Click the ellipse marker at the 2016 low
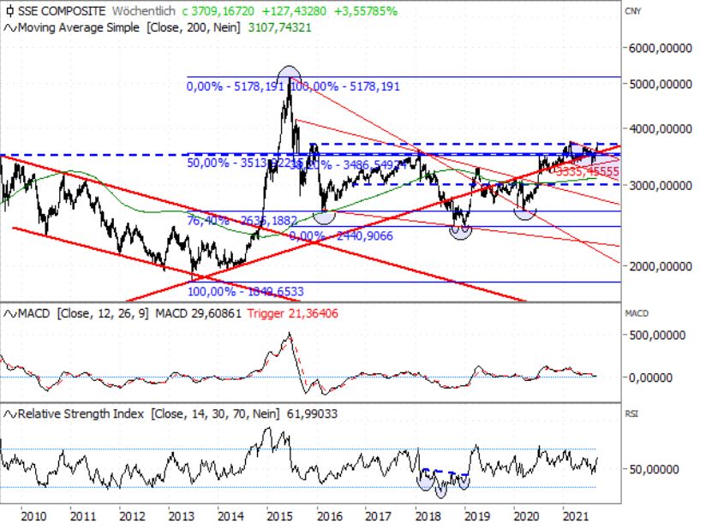The image size is (706, 529). [x=324, y=217]
